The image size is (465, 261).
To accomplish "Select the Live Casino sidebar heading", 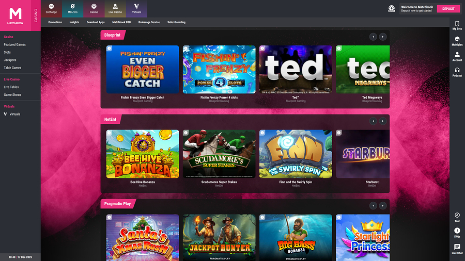I will tap(11, 79).
